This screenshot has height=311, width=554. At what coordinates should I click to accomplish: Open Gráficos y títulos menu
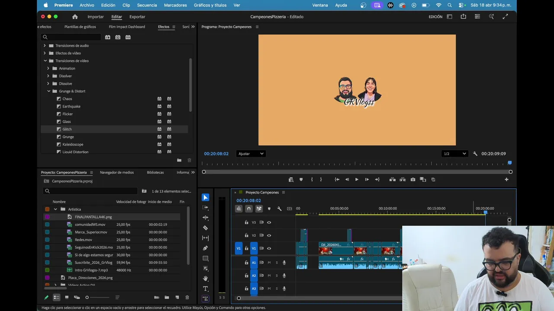(x=210, y=5)
